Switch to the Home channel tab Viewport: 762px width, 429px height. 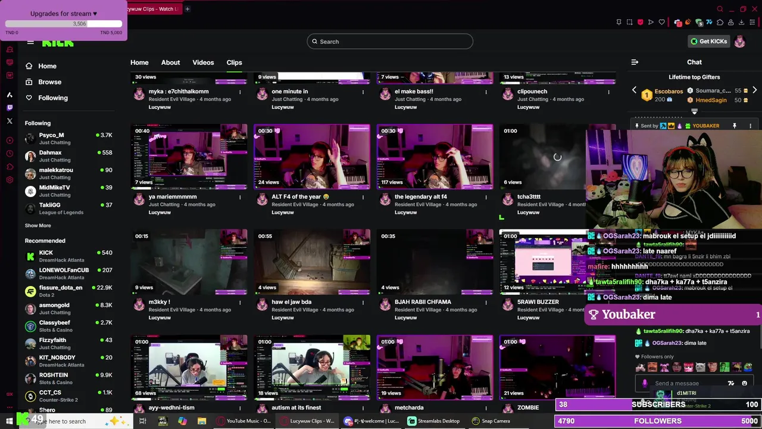[x=139, y=63]
